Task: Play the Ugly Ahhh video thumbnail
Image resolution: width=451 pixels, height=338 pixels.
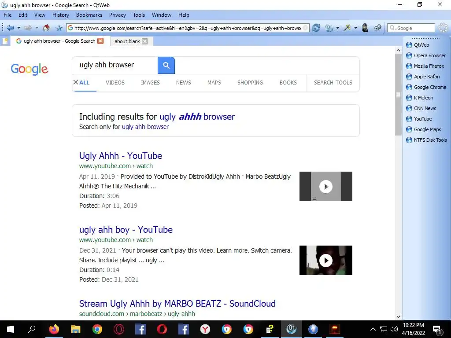Action: click(x=326, y=186)
